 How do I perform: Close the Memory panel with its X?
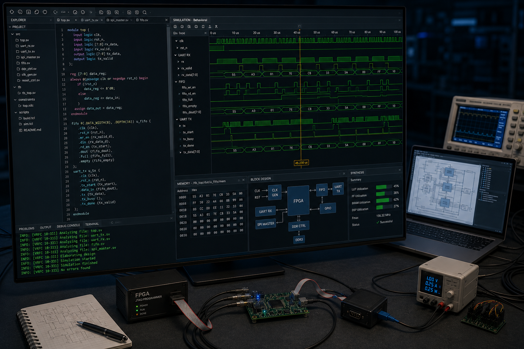(243, 180)
